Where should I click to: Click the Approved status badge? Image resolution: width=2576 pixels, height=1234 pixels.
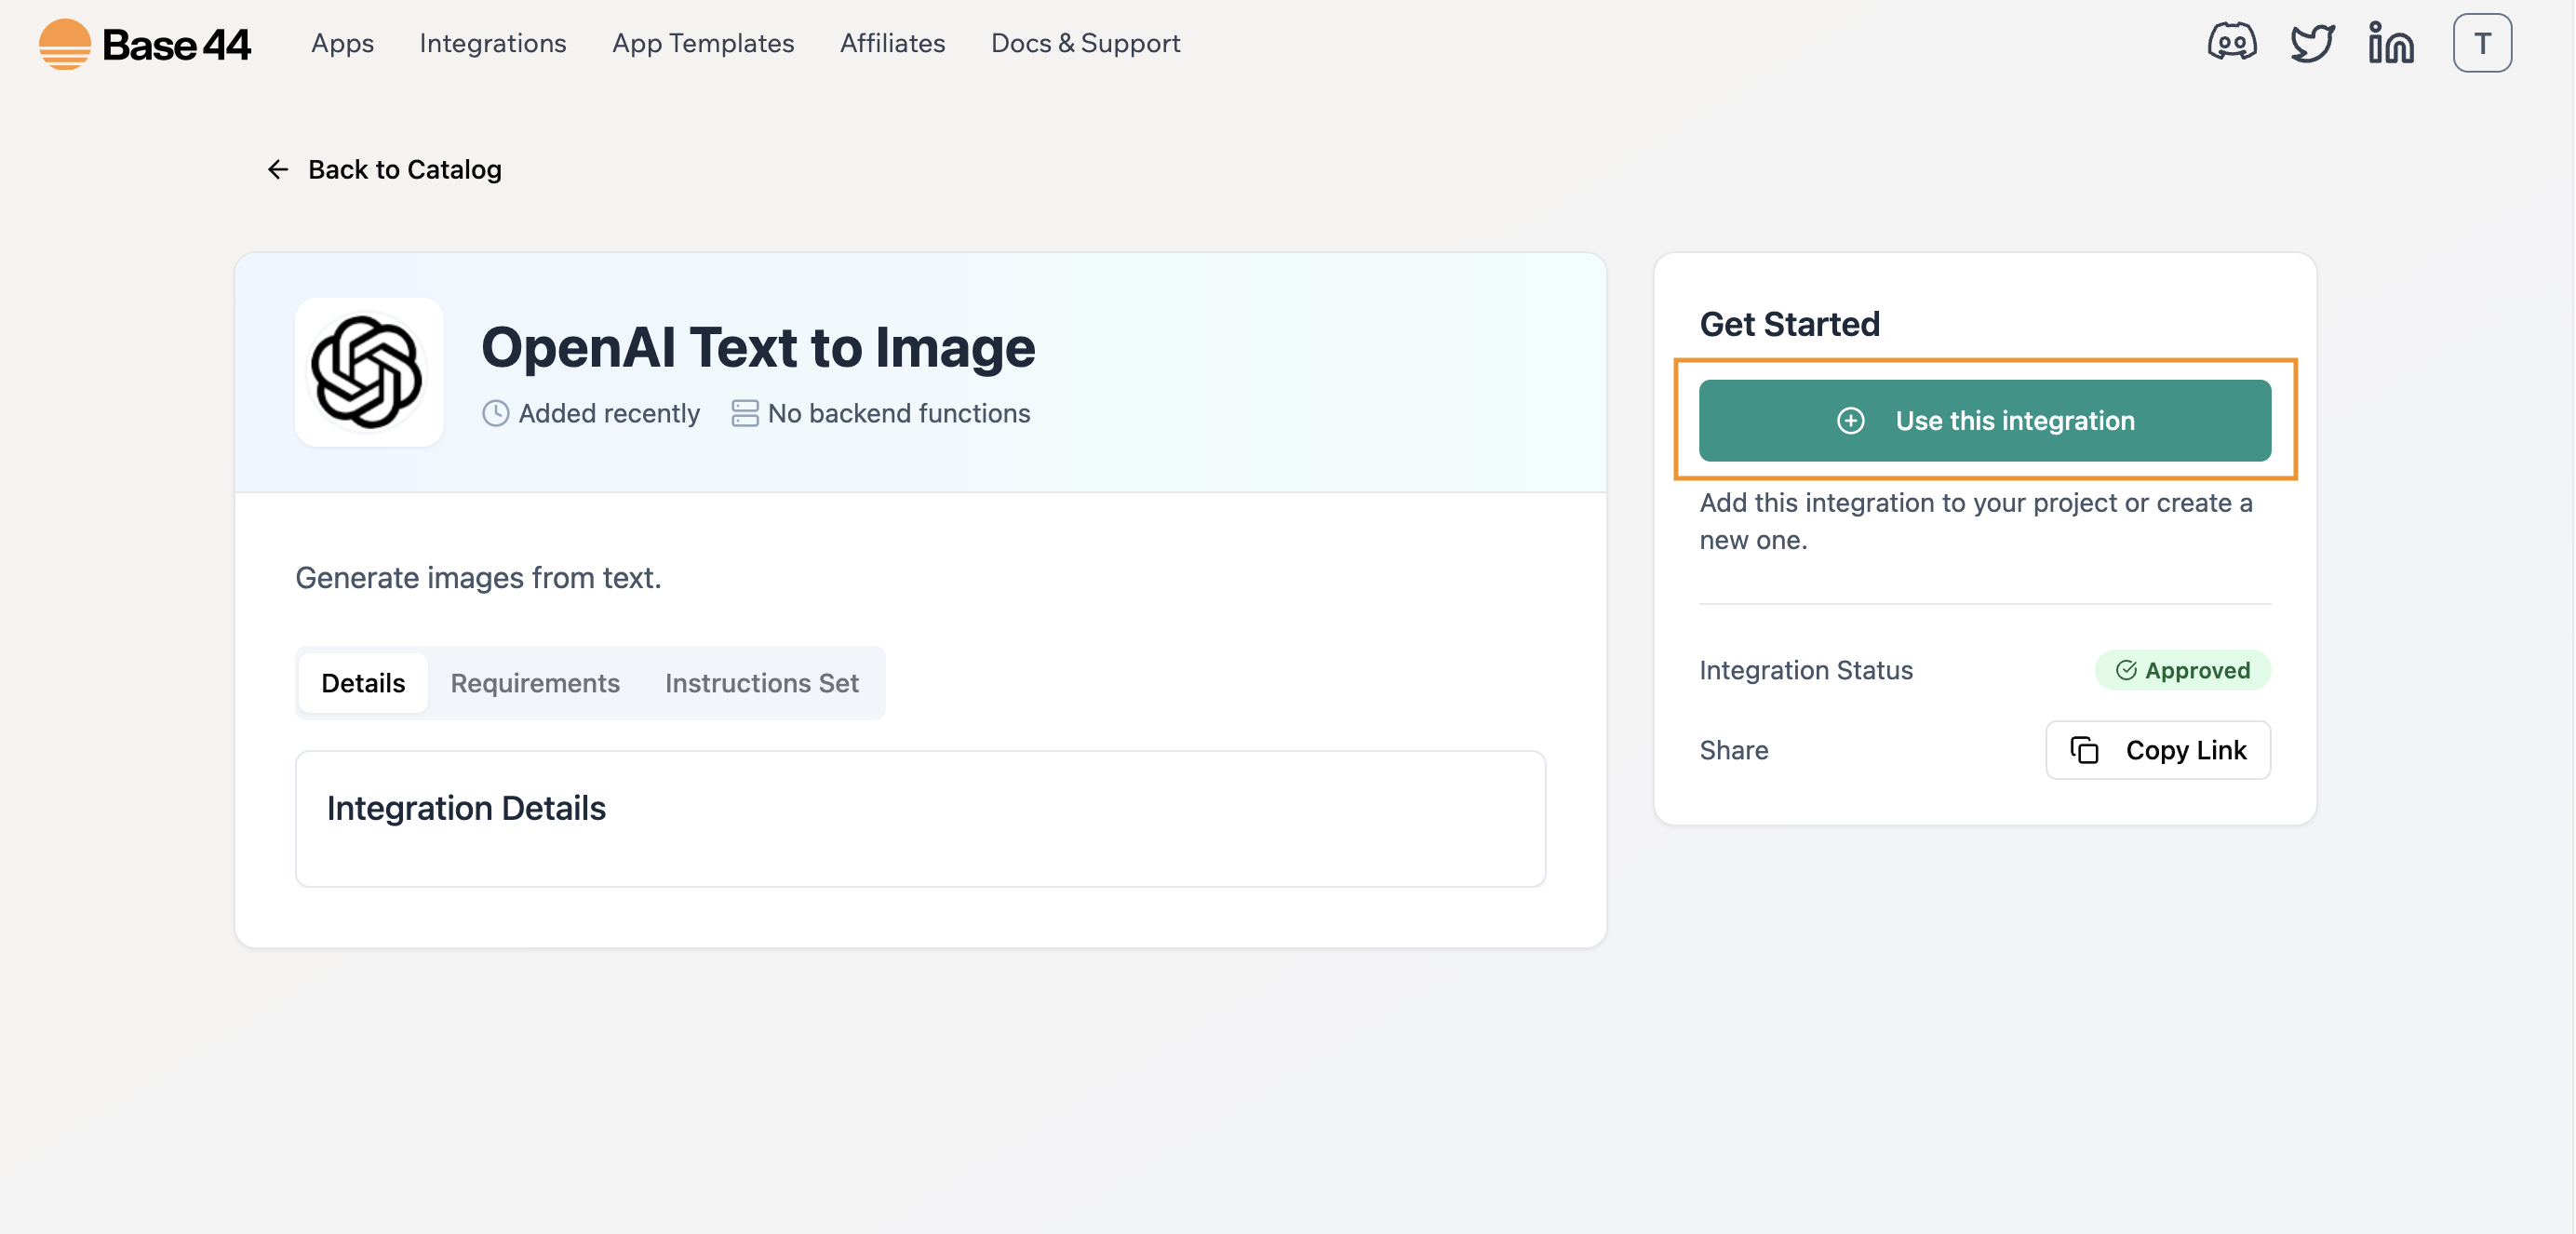(x=2182, y=670)
